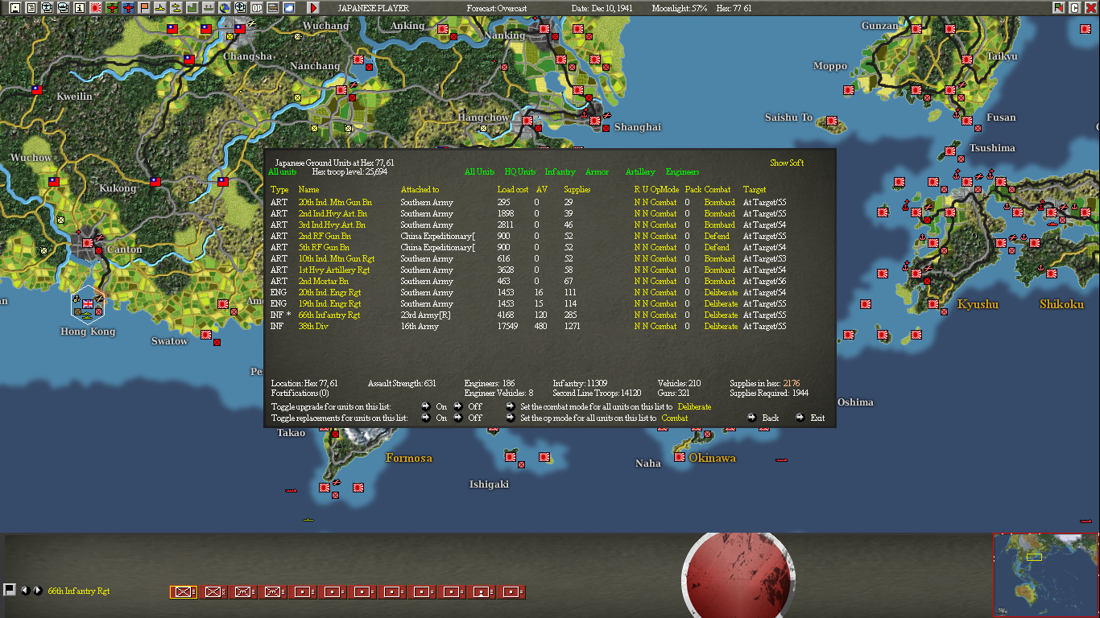
Task: Change Deliberate mode of 19th Ind. Engr Rgt
Action: click(721, 304)
